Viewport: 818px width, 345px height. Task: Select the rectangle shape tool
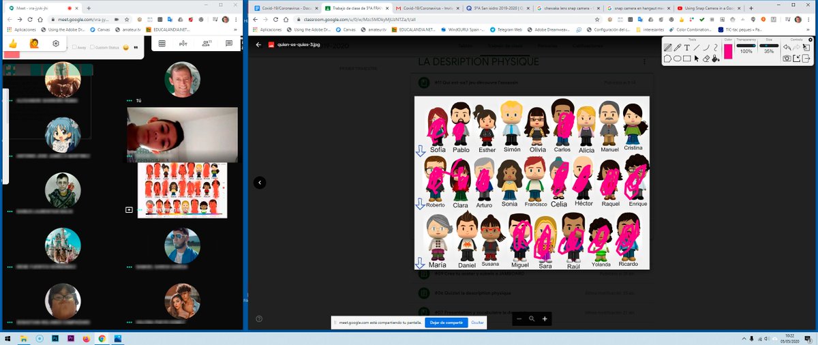point(687,59)
